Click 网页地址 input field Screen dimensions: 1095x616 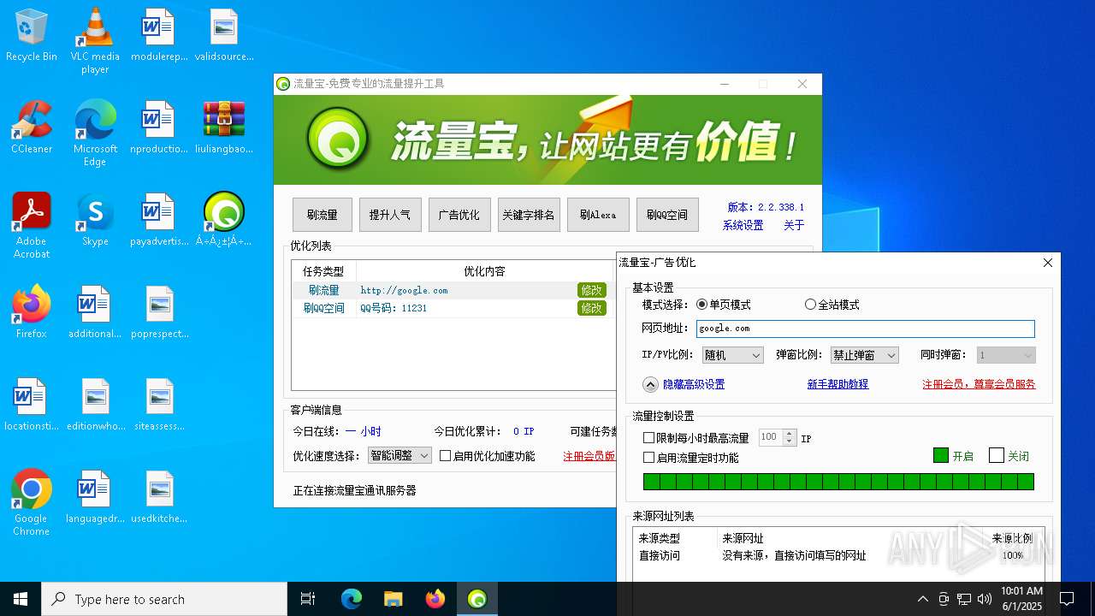(866, 328)
